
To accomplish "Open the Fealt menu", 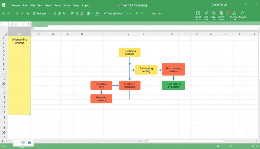I will coord(25,6).
